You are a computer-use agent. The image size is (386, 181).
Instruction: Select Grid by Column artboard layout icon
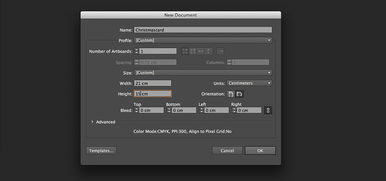(193, 51)
